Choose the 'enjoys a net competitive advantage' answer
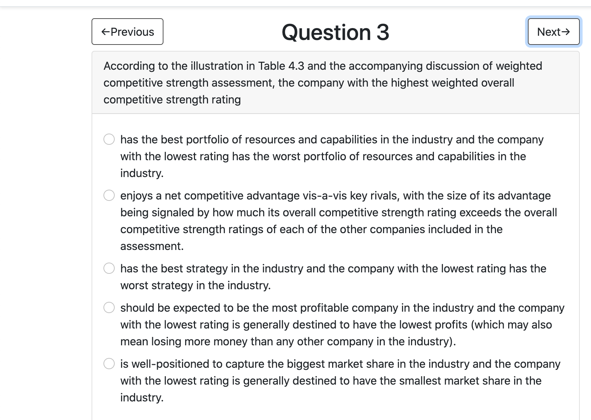 coord(109,195)
